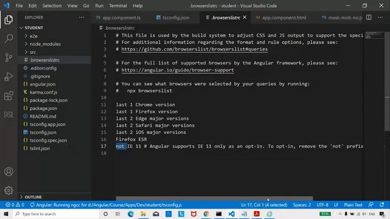Click Ln 17, Col 1 cursor position

click(264, 205)
